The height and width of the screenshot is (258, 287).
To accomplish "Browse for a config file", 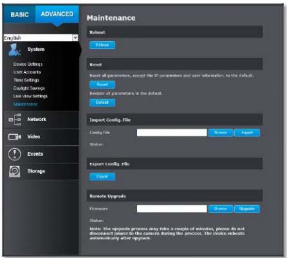I will (221, 132).
